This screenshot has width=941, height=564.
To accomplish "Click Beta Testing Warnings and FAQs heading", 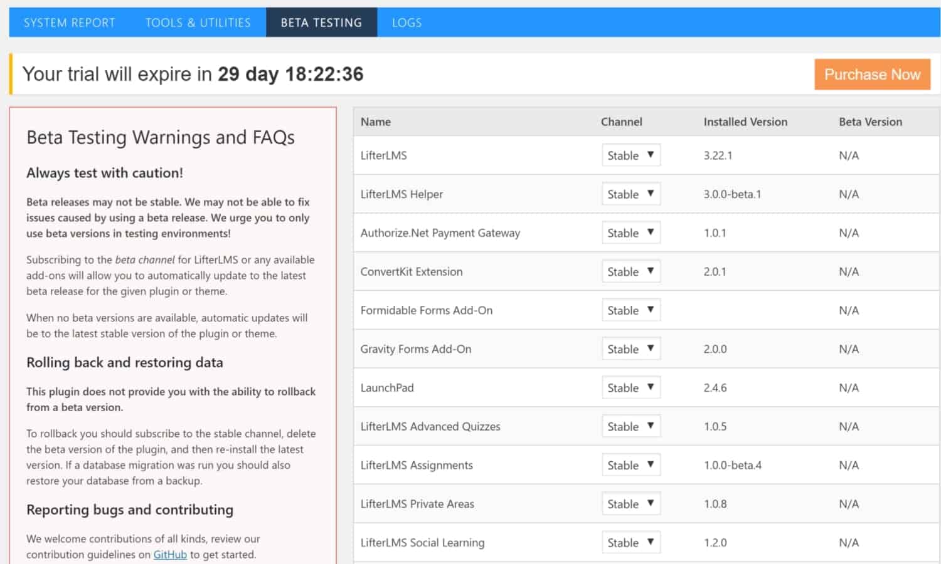I will [x=161, y=138].
